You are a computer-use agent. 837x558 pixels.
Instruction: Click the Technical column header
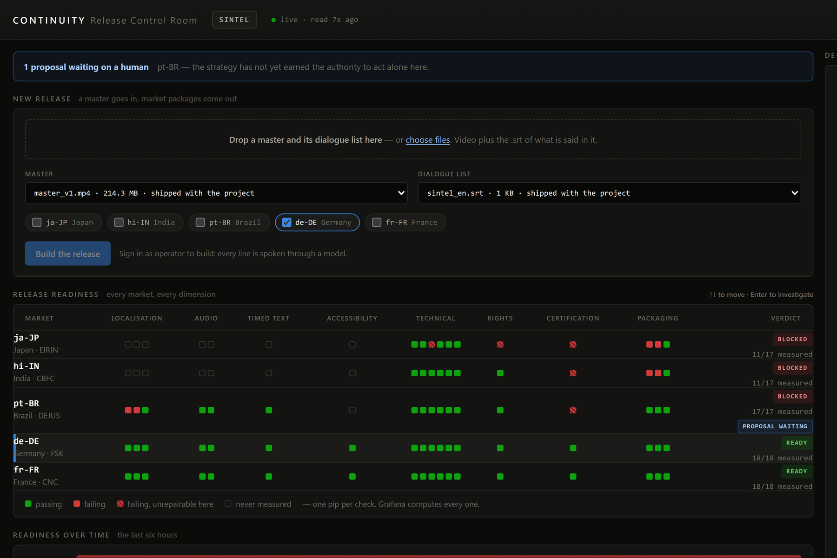436,318
